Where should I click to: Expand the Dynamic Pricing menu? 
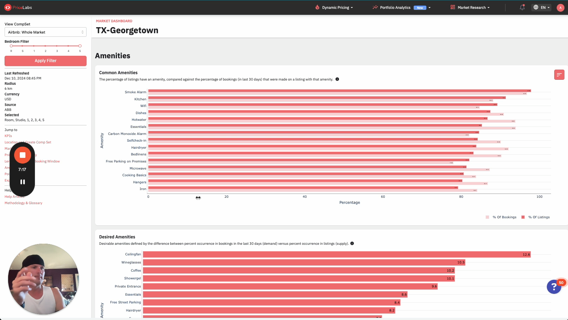click(334, 7)
